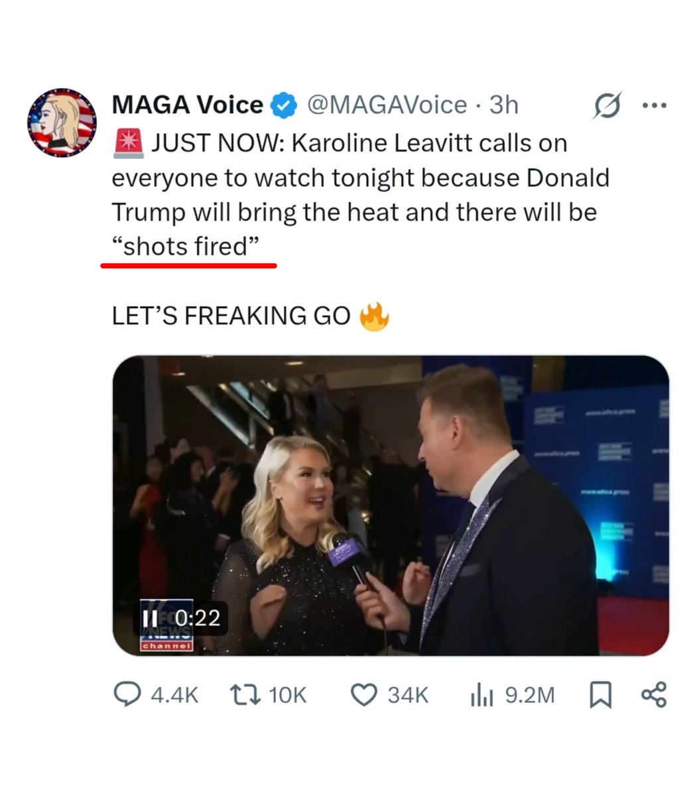Click the reply speech bubble icon

(126, 694)
